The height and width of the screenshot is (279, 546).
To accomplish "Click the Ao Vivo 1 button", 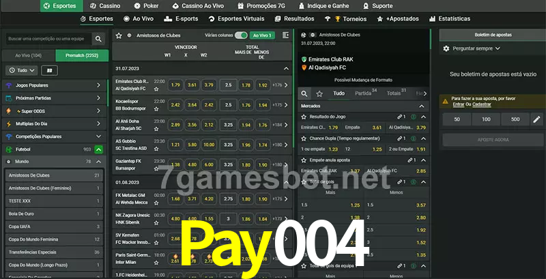I will coord(262,35).
